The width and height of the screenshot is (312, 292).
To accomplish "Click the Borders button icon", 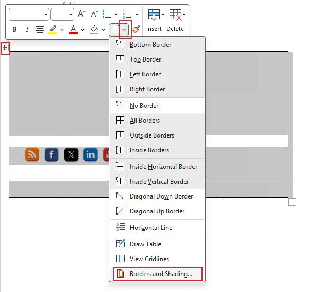I will click(x=114, y=29).
